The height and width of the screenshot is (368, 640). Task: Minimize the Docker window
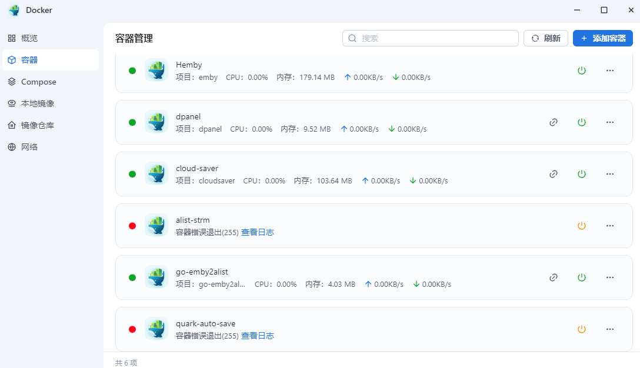click(x=577, y=10)
